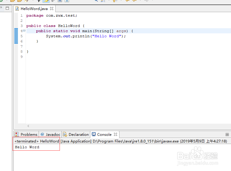The width and height of the screenshot is (231, 171).
Task: Click the closing brace on line 8
Action: tap(28, 52)
